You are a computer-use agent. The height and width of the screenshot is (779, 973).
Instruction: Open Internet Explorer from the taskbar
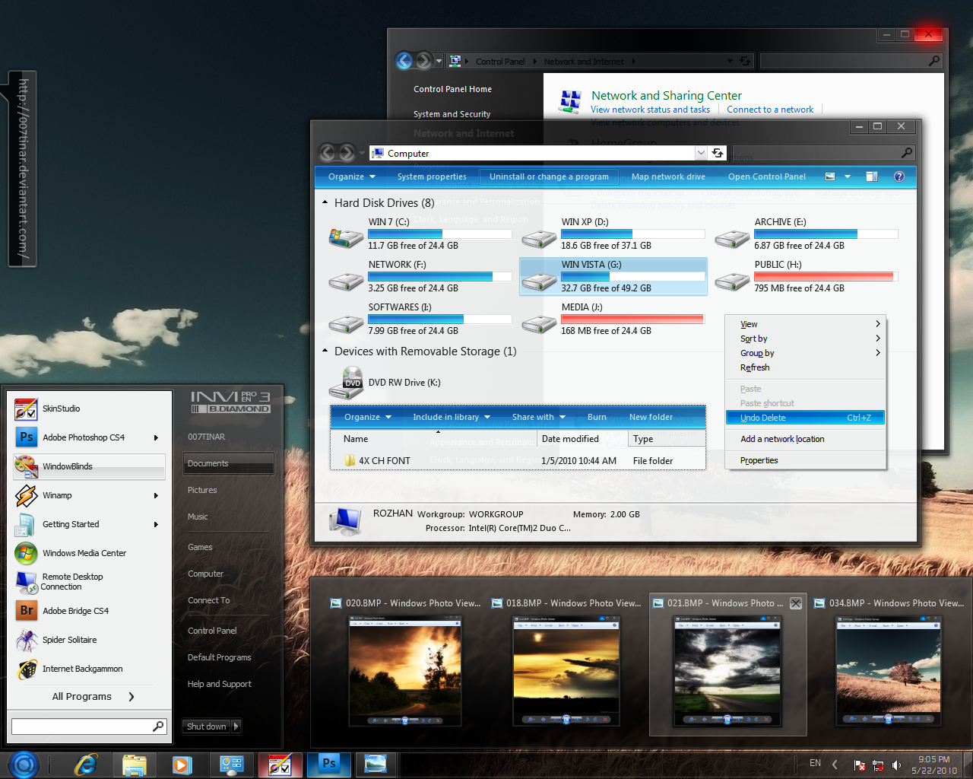point(85,765)
